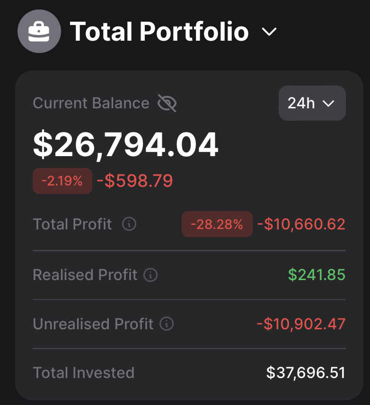Screen dimensions: 370x405
Task: Click the $26,794.04 balance amount
Action: 125,144
